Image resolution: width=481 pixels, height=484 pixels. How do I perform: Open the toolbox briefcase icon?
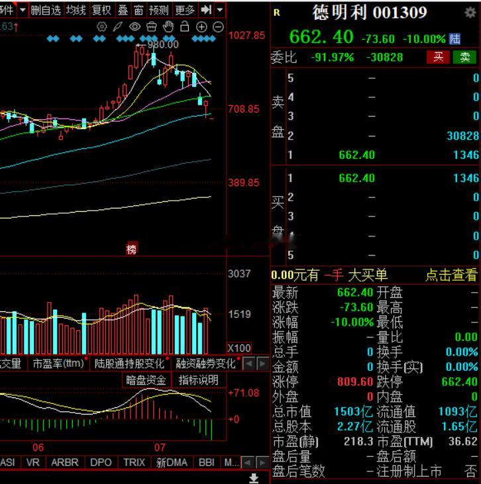coord(151,27)
